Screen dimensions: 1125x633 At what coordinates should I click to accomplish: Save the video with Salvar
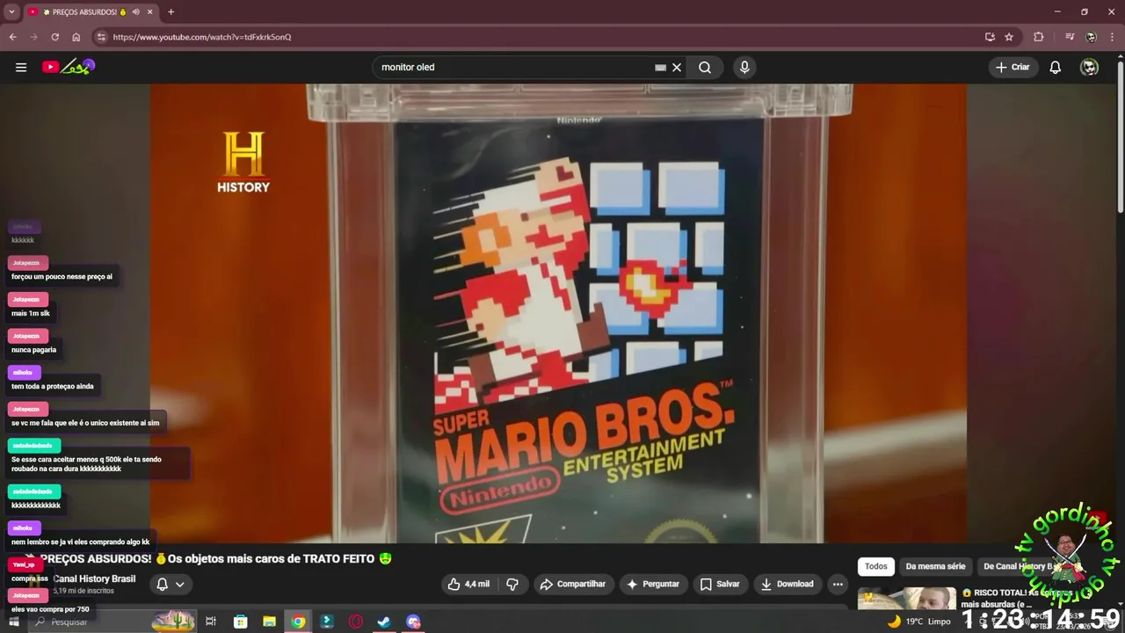tap(719, 584)
